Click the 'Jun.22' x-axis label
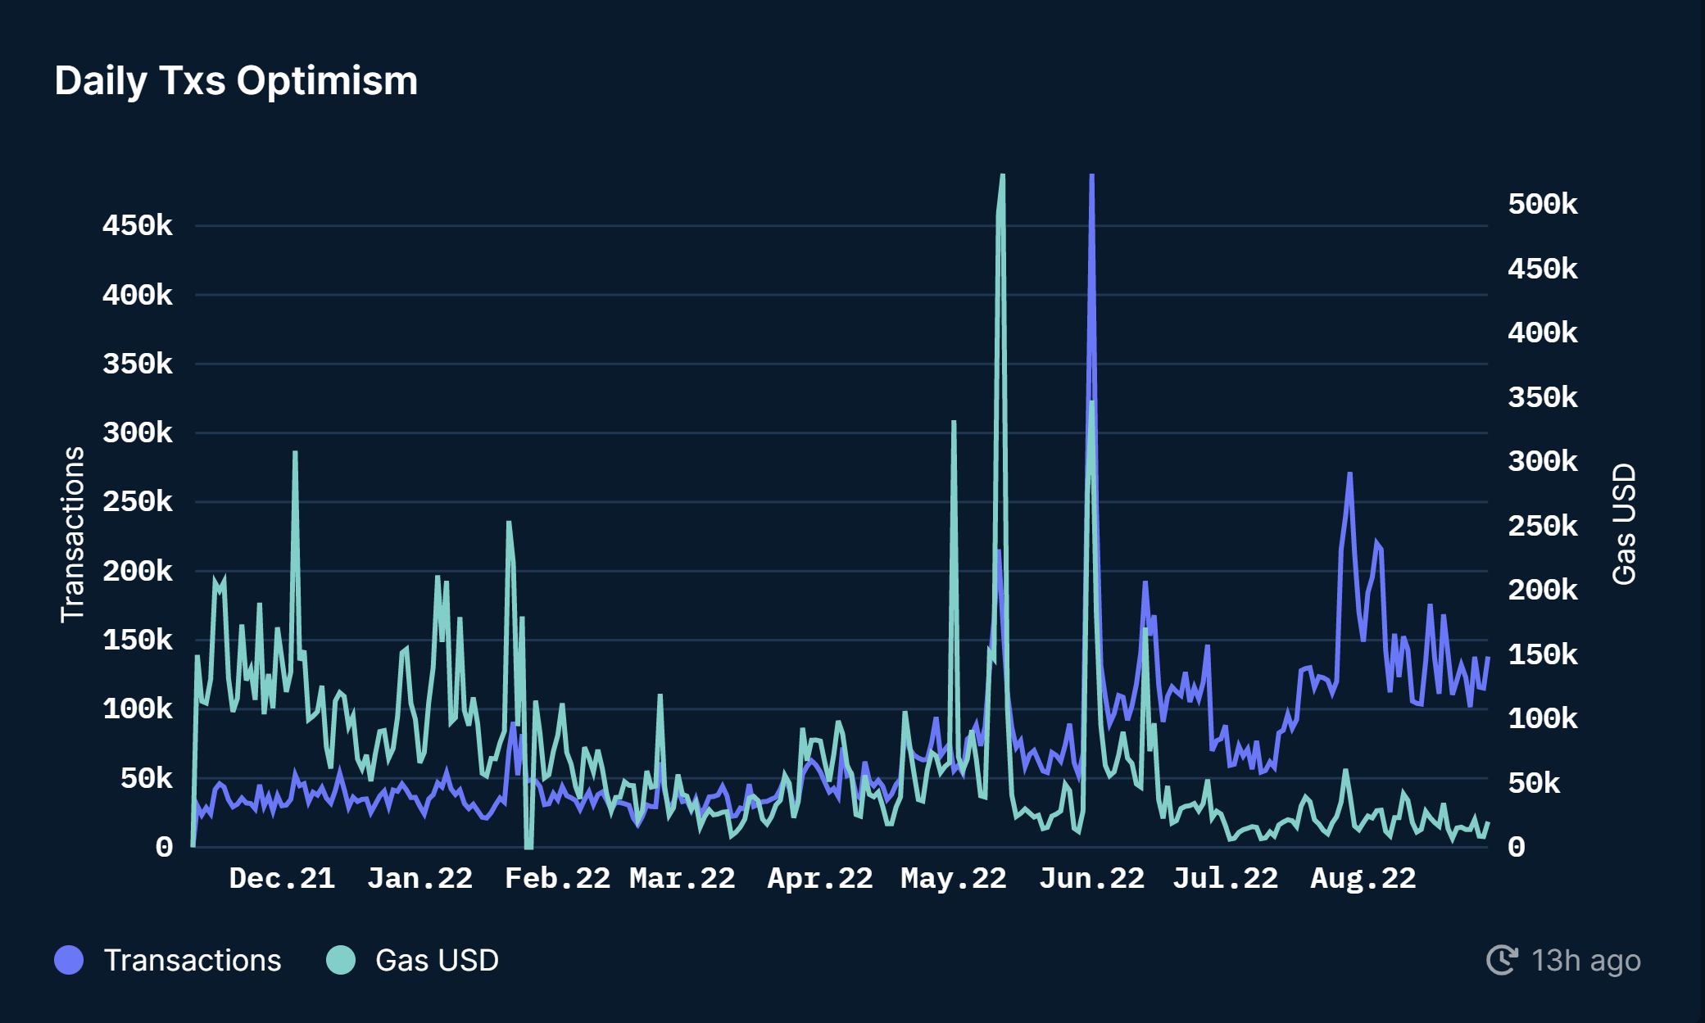This screenshot has height=1023, width=1705. (1091, 878)
